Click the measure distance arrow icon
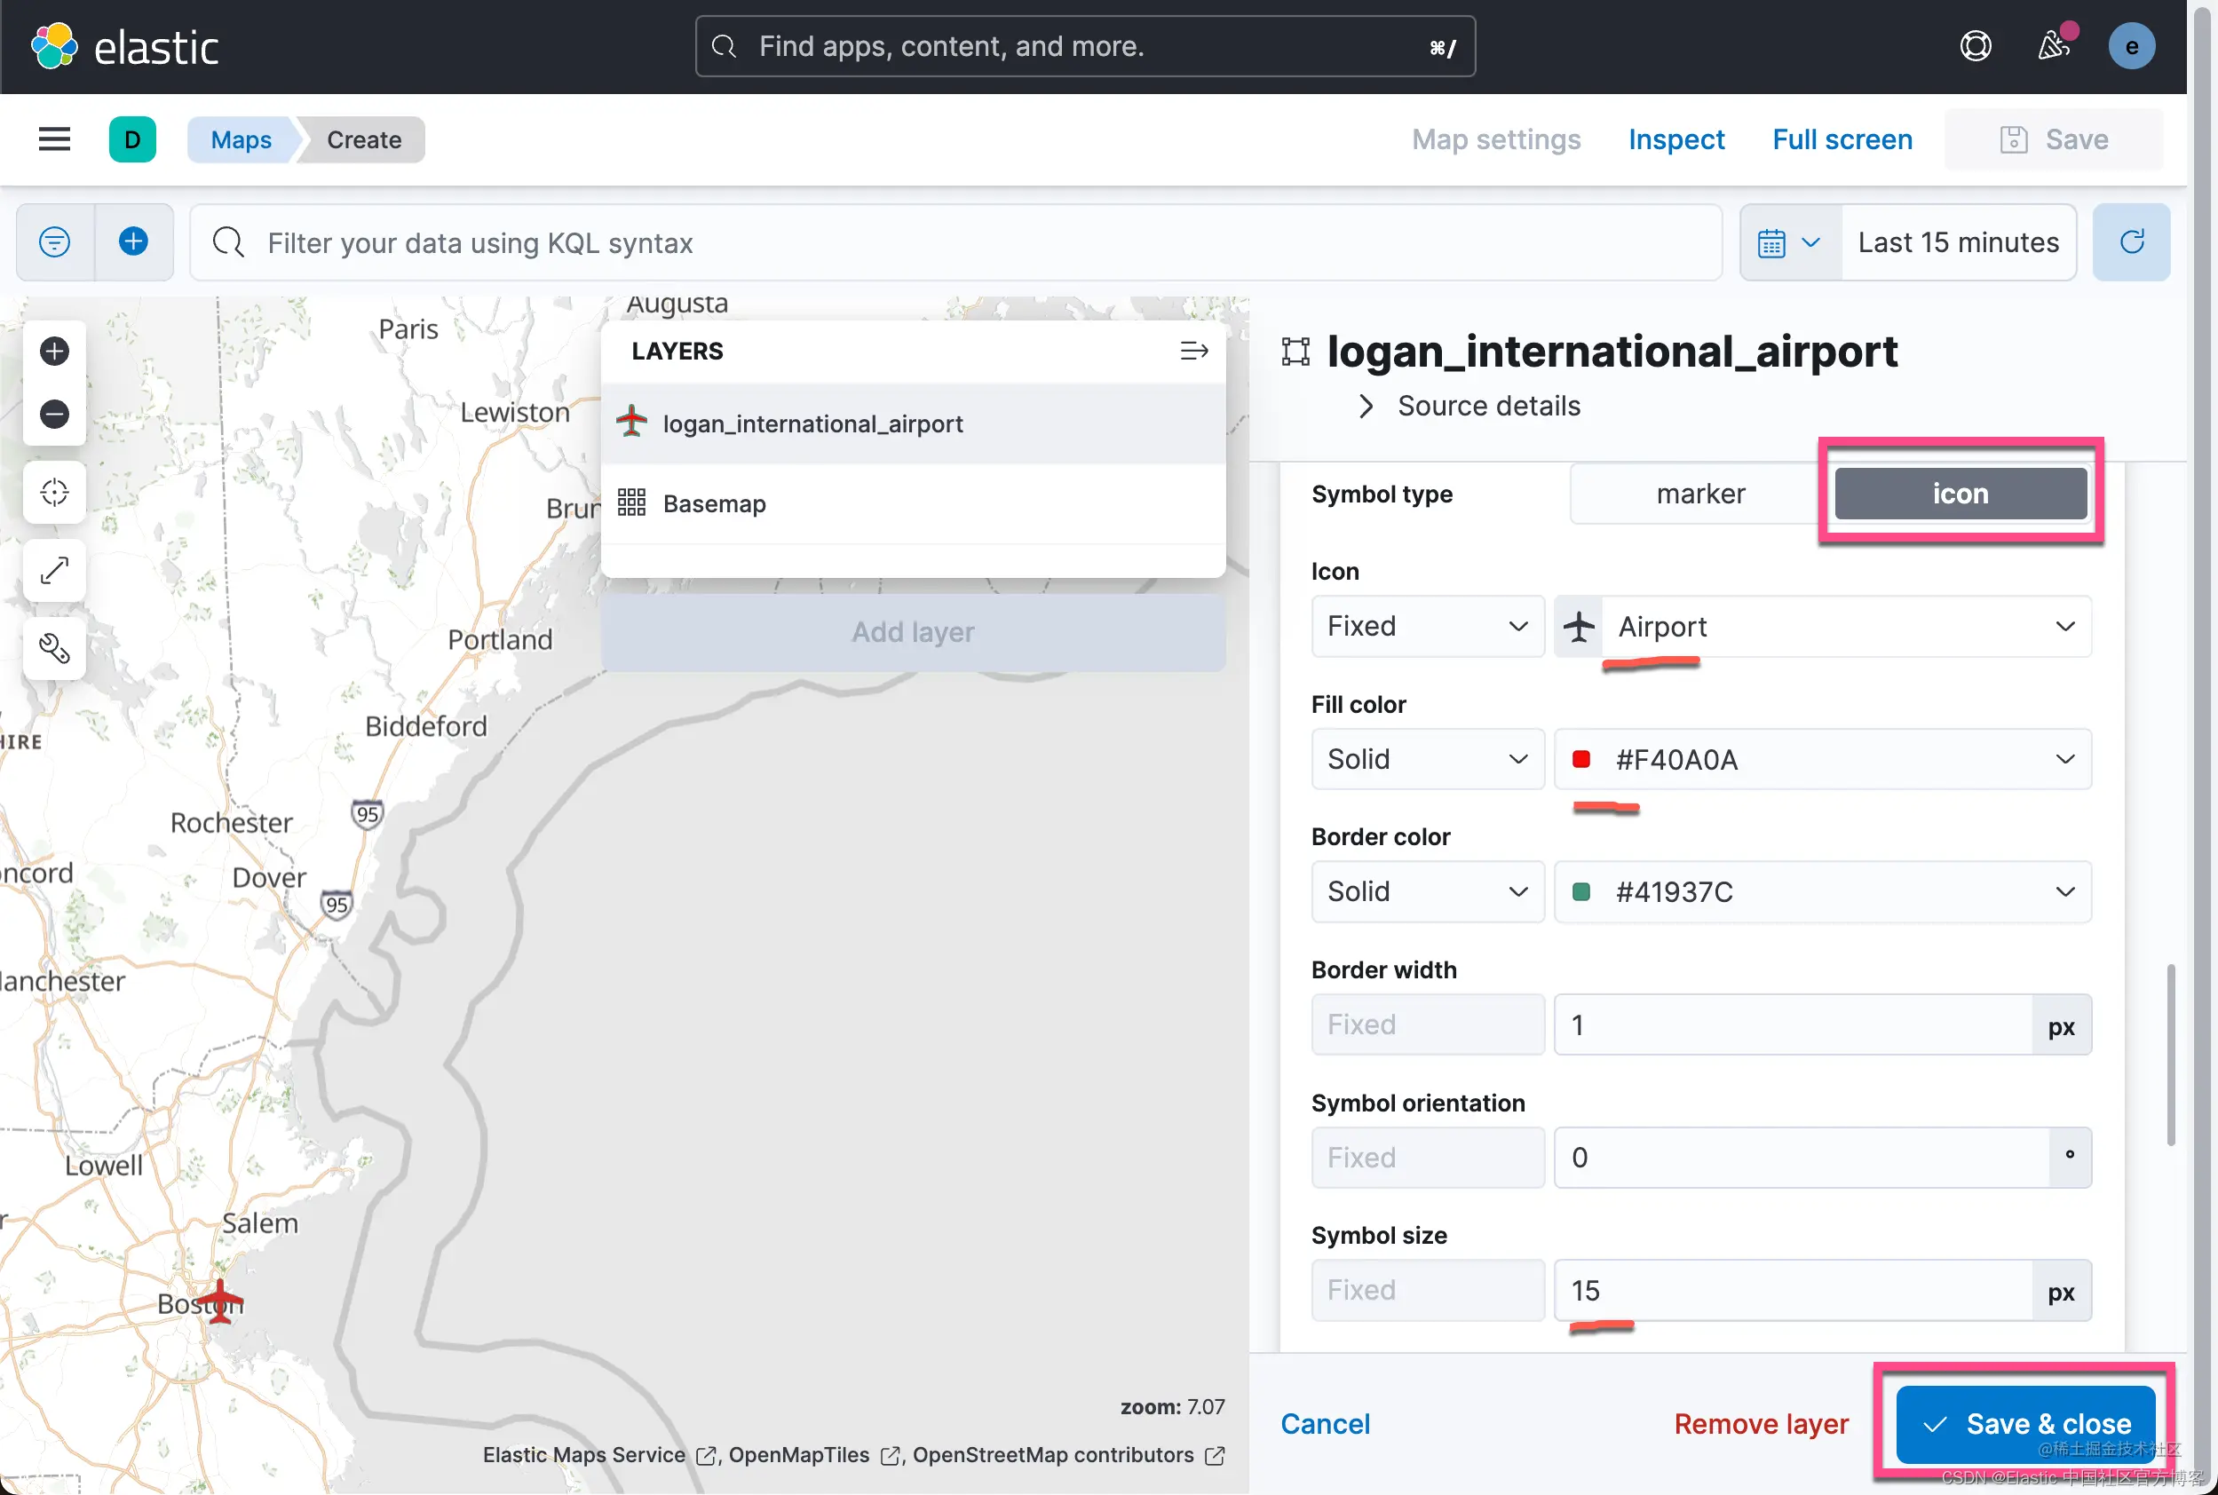This screenshot has height=1495, width=2218. tap(54, 570)
